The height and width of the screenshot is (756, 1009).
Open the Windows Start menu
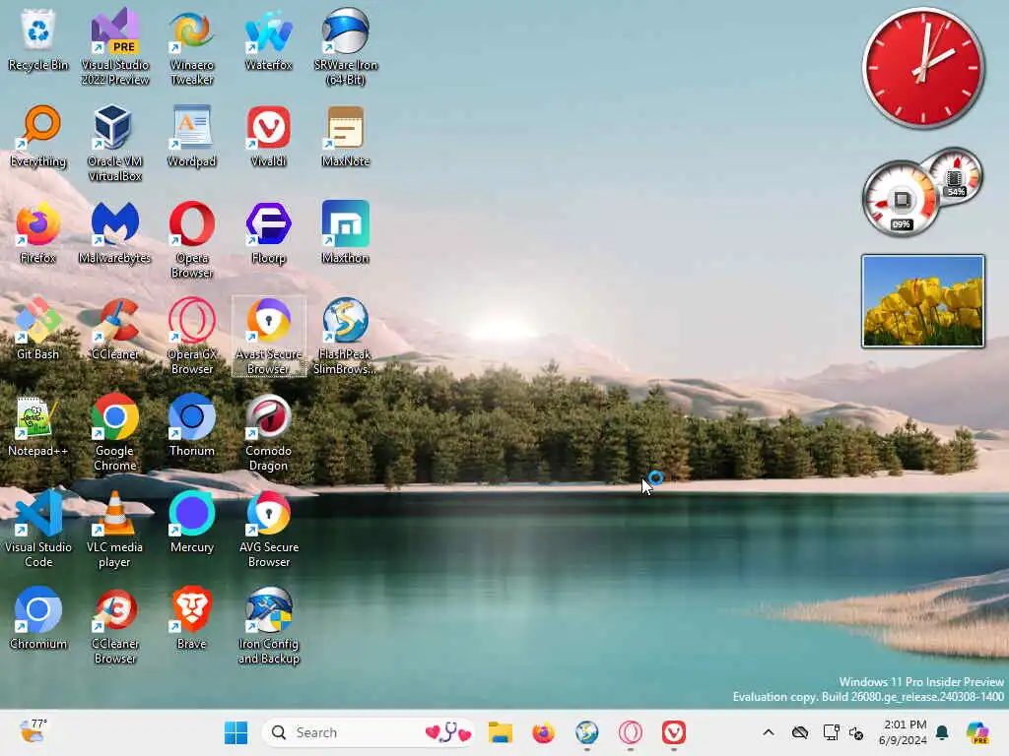pos(235,732)
